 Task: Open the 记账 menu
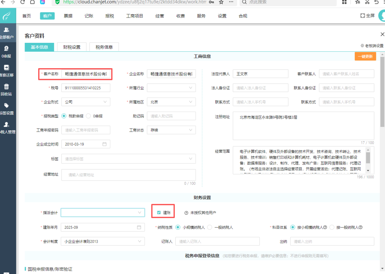point(89,16)
